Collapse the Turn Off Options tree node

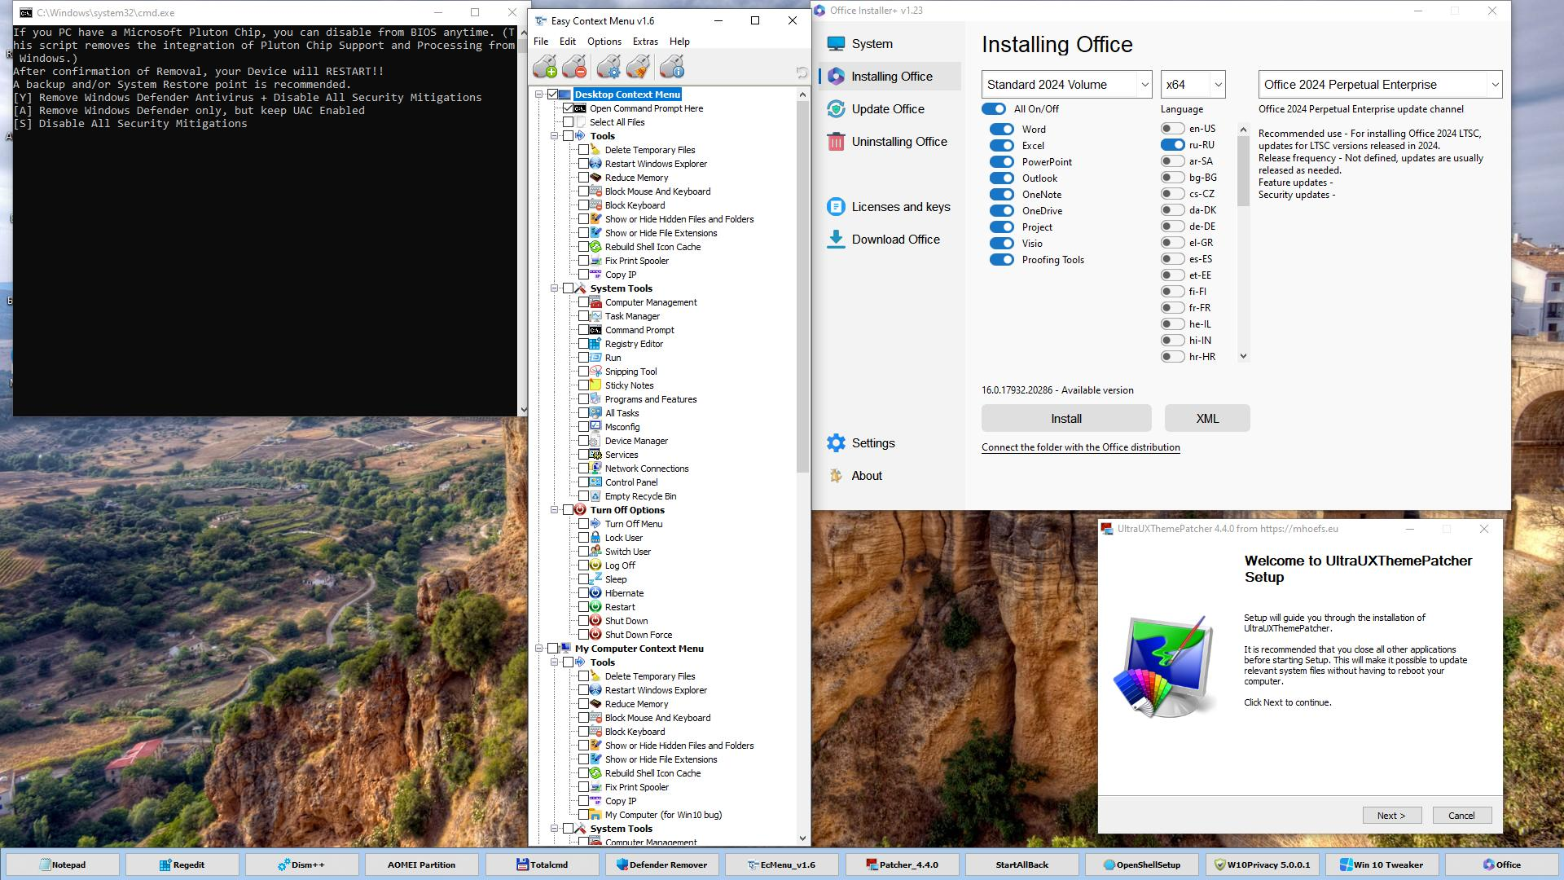coord(554,510)
